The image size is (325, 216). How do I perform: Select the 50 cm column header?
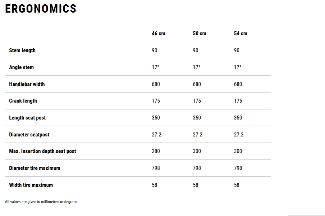[x=200, y=33]
